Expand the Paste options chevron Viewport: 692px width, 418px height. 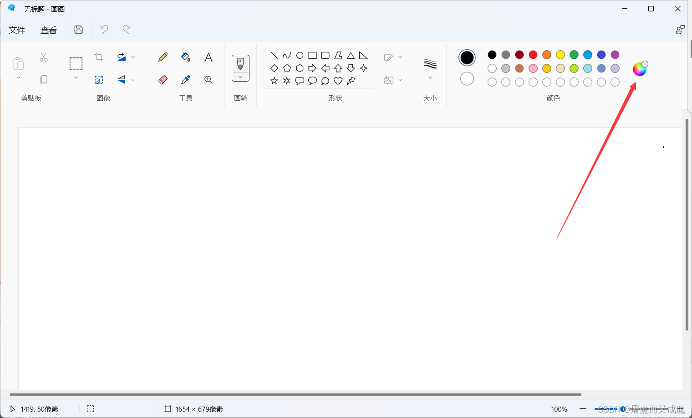19,78
